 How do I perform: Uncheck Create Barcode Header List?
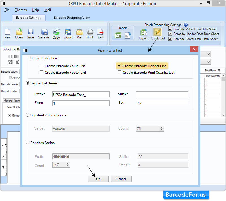[119, 66]
